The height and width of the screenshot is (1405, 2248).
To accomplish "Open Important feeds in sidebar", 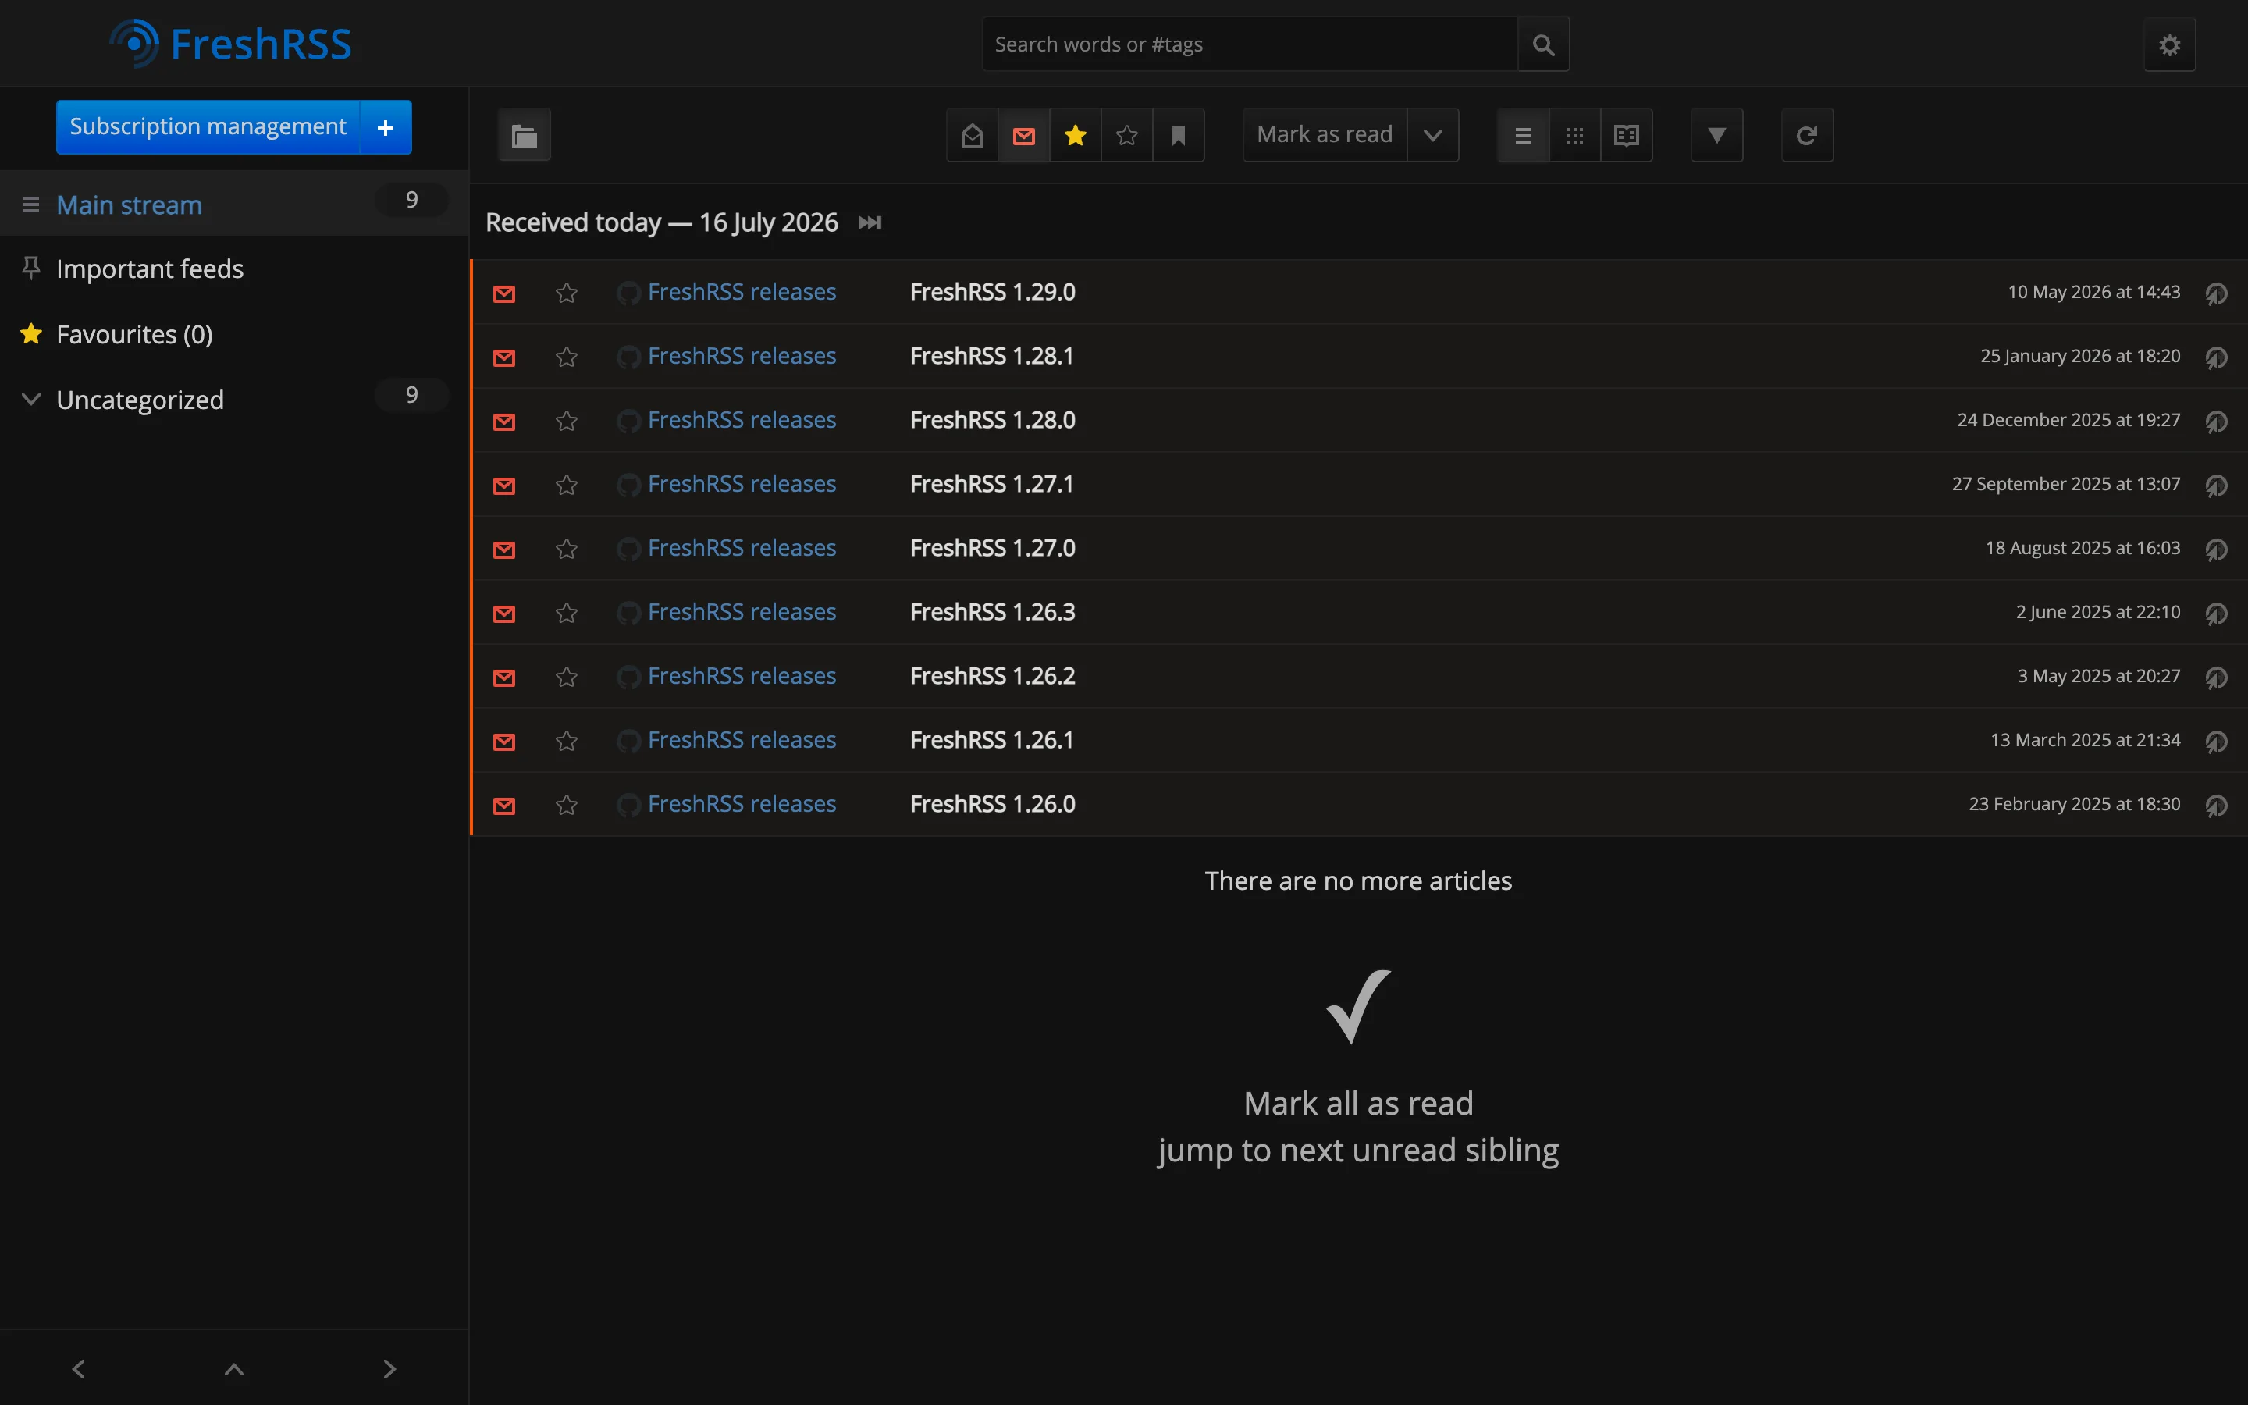I will coord(150,269).
